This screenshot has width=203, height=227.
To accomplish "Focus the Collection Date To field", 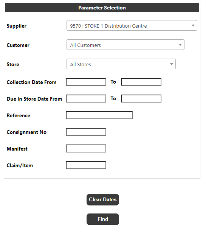I will tap(141, 82).
